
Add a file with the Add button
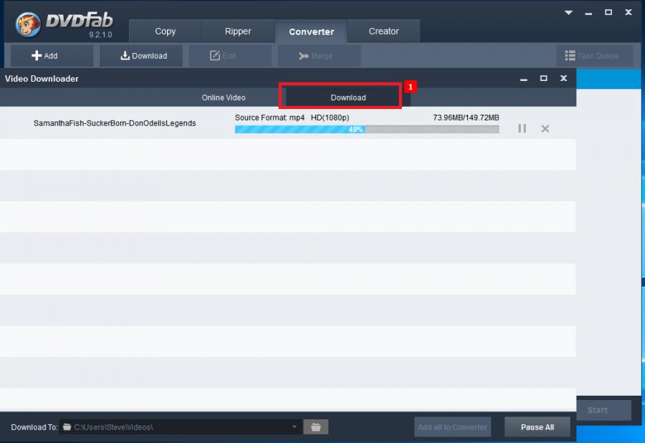[x=52, y=55]
